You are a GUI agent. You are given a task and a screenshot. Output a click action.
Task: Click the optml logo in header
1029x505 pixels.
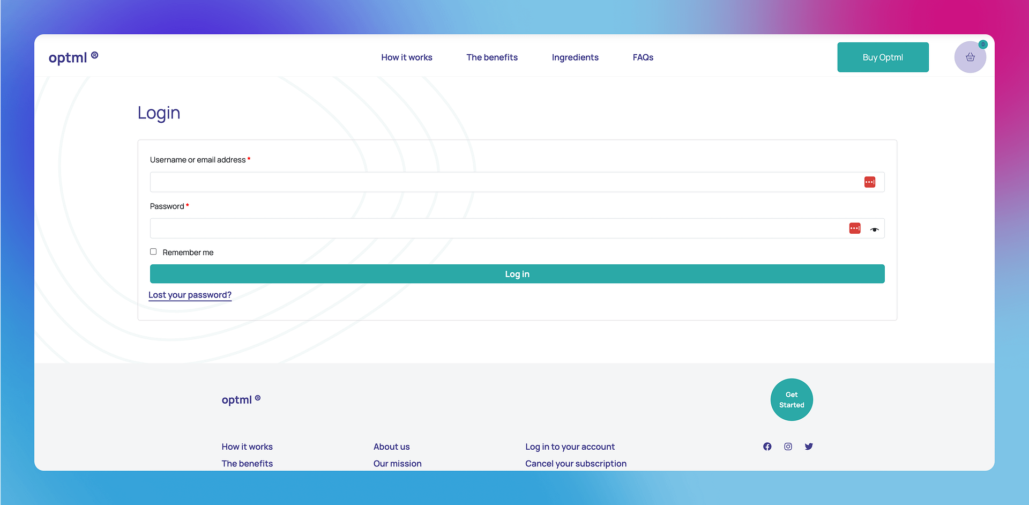tap(73, 57)
